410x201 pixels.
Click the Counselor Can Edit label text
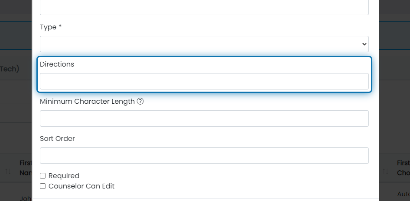coord(81,186)
